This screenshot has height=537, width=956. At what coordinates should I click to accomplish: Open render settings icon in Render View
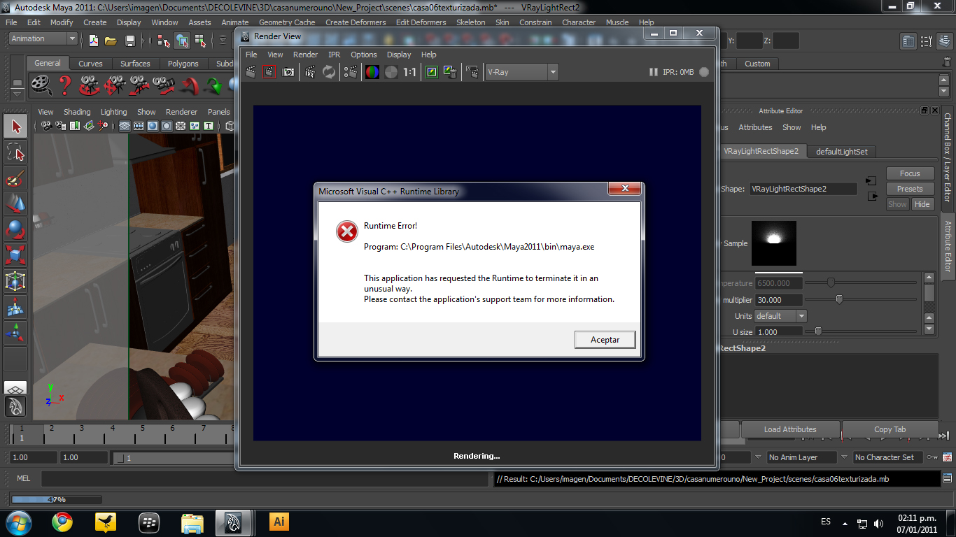[351, 71]
